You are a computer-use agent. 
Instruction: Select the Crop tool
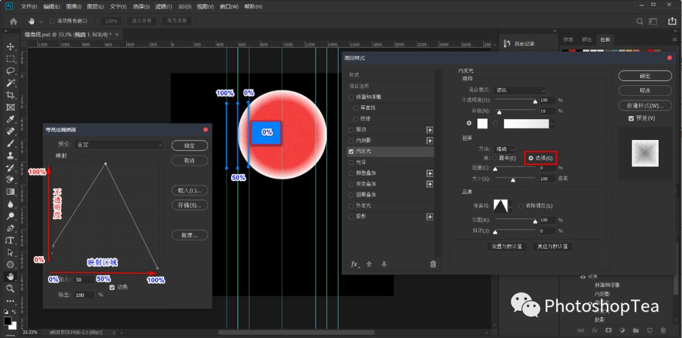click(11, 95)
